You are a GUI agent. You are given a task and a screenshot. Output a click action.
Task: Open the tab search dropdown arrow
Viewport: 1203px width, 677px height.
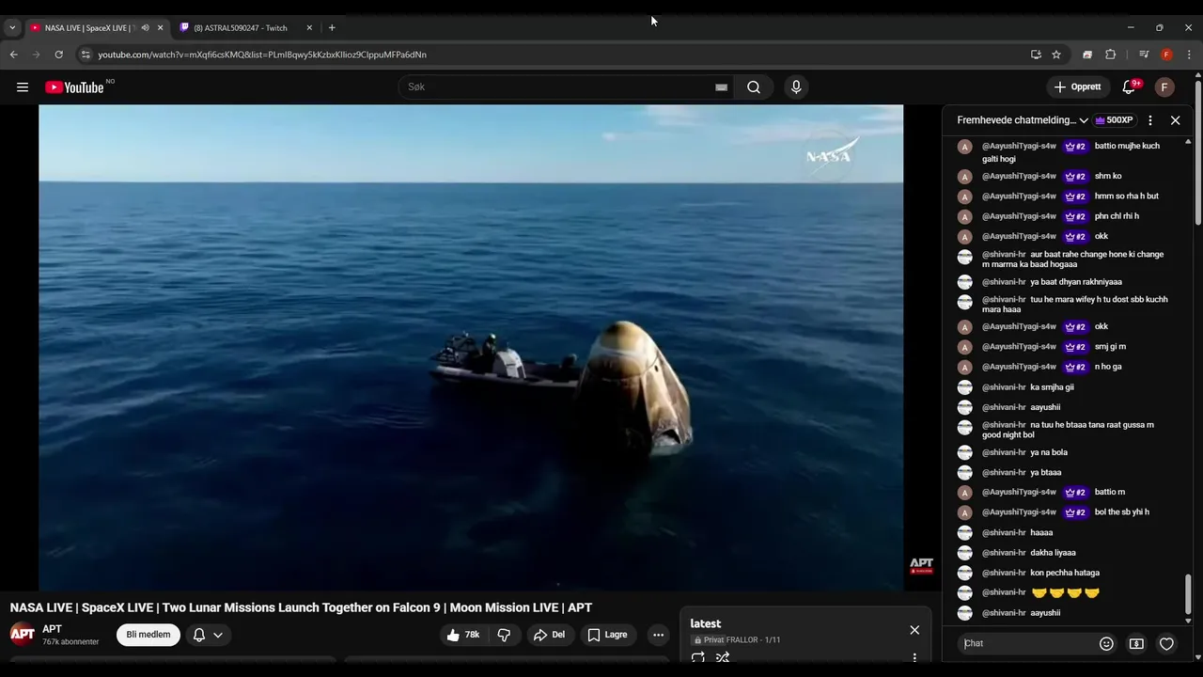[x=12, y=28]
